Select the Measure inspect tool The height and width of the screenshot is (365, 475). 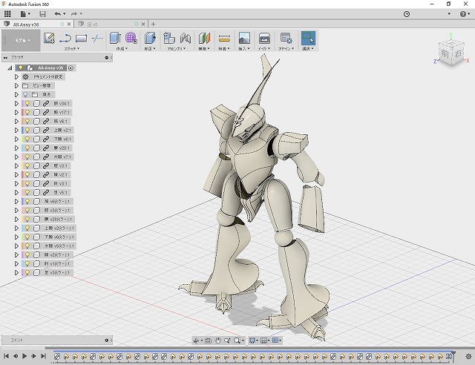pos(224,38)
